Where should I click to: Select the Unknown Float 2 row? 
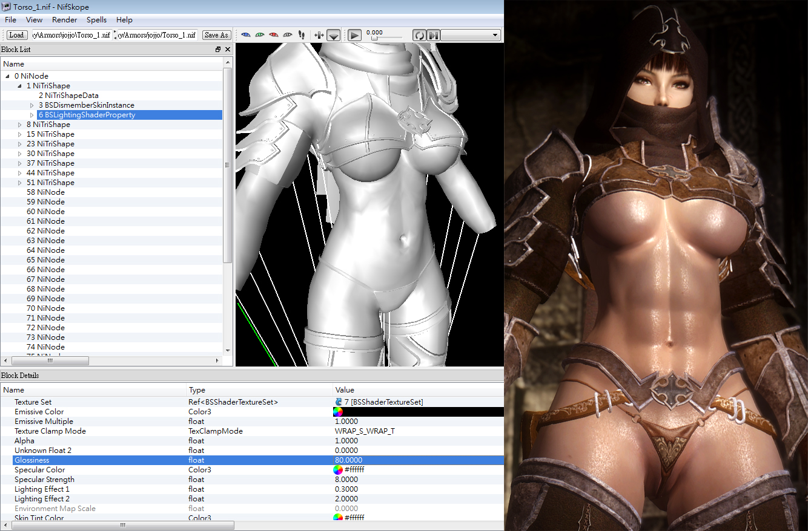[x=252, y=451]
